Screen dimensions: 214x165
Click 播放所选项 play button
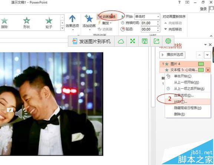click(x=172, y=55)
